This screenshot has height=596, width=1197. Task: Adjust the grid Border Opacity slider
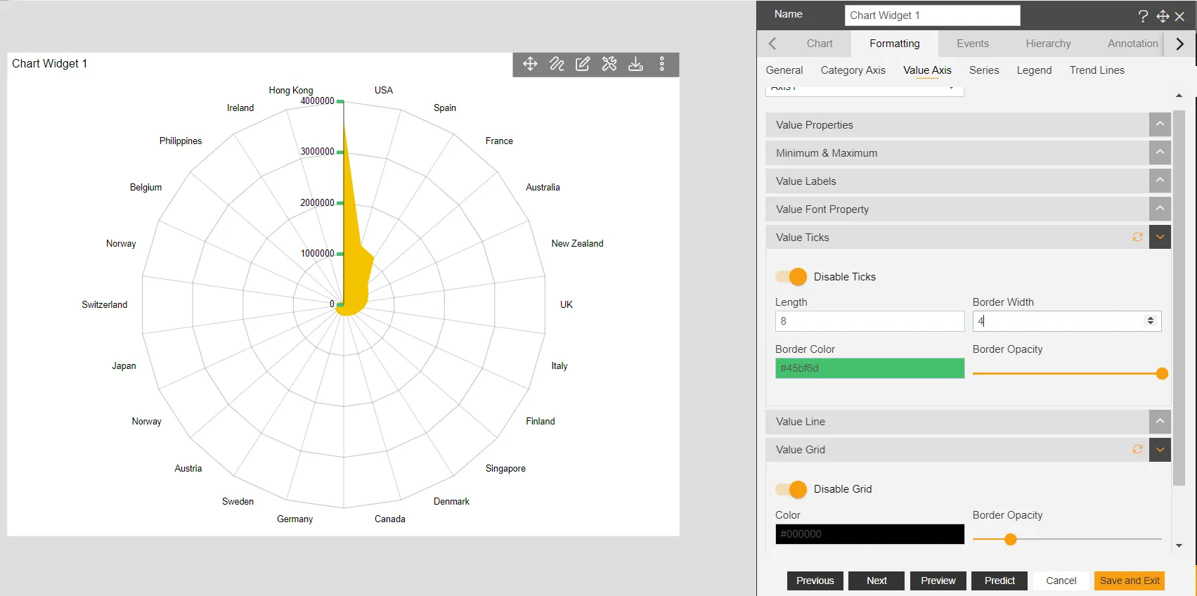click(1011, 540)
